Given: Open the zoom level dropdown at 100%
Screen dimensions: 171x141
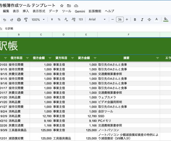Looking at the screenshot, I should (x=38, y=20).
